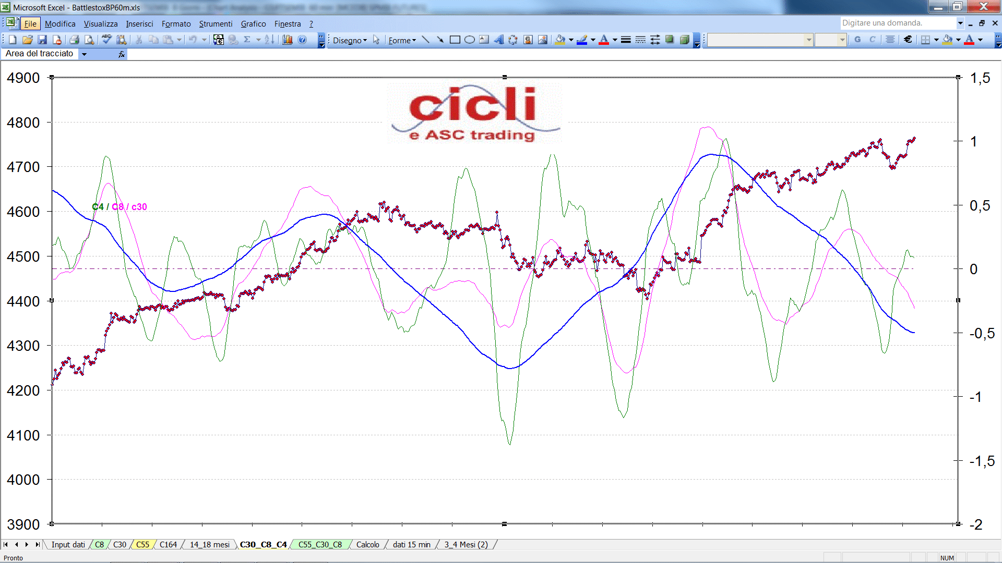The image size is (1002, 563).
Task: Toggle center alignment button
Action: coord(890,40)
